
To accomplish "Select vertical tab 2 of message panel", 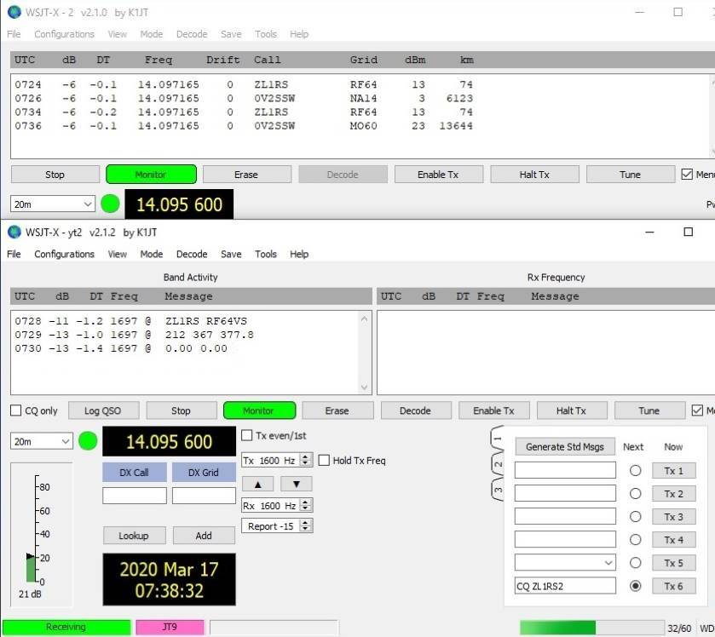I will click(498, 465).
